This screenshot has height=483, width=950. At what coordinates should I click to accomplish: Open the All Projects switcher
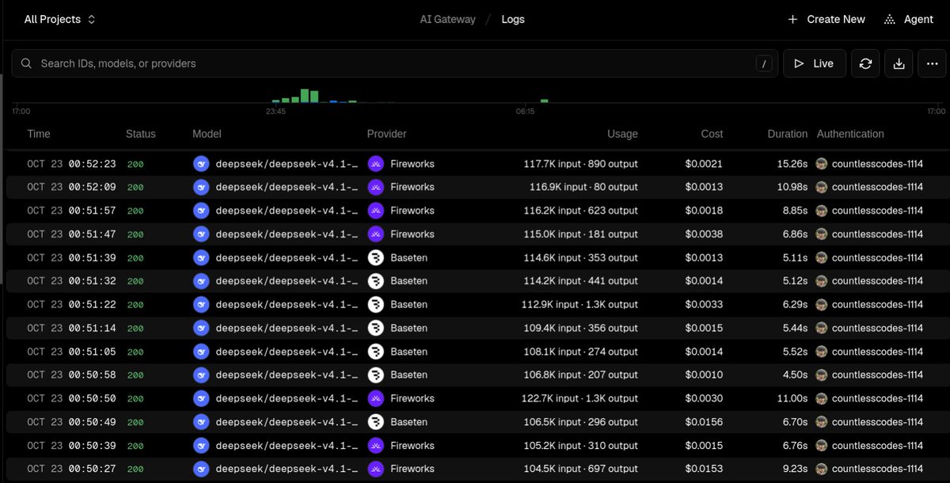click(59, 19)
